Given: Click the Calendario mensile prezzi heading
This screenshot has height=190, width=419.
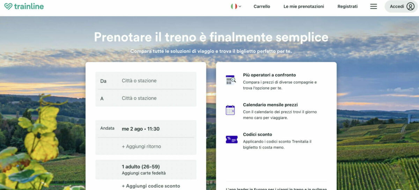Looking at the screenshot, I should coord(270,105).
